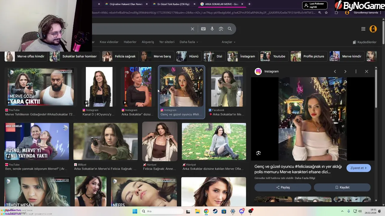The image size is (385, 216).
Task: Show previous image in preview panel
Action: 335,71
